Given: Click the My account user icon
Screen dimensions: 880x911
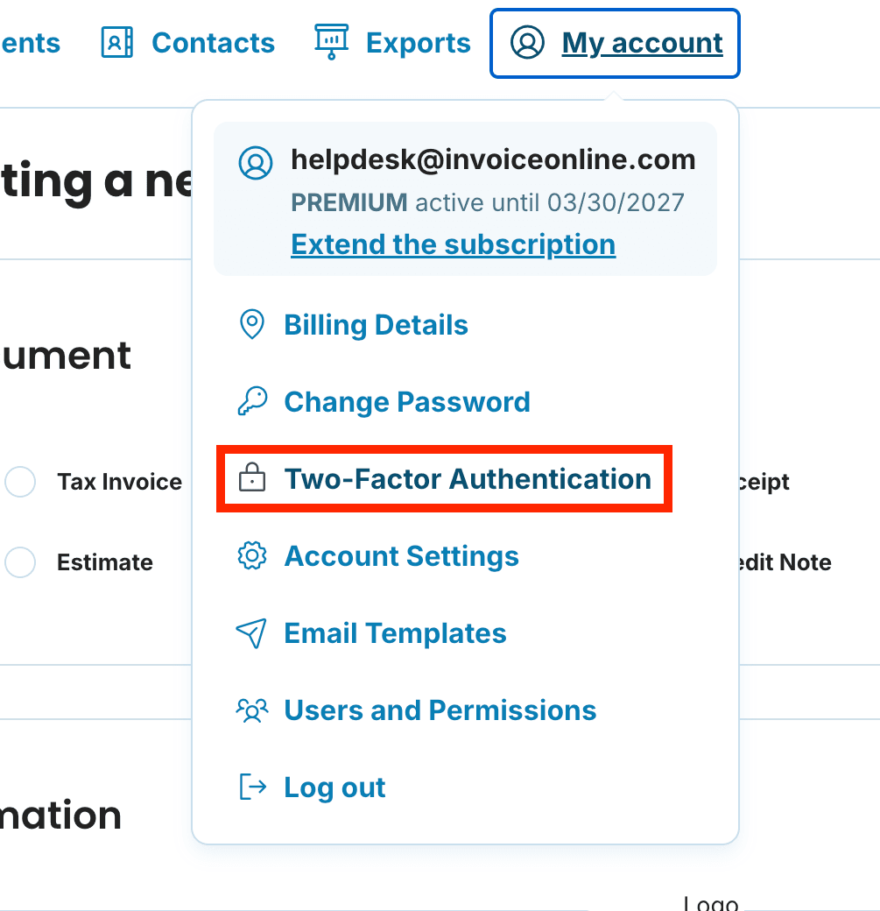Looking at the screenshot, I should tap(527, 43).
